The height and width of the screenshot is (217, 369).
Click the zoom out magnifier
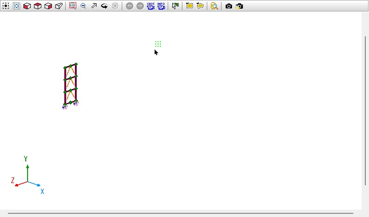click(x=83, y=6)
